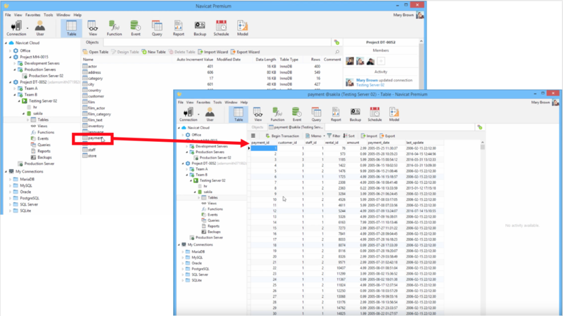This screenshot has height=316, width=563.
Task: Click Export Wizard button
Action: 245,52
